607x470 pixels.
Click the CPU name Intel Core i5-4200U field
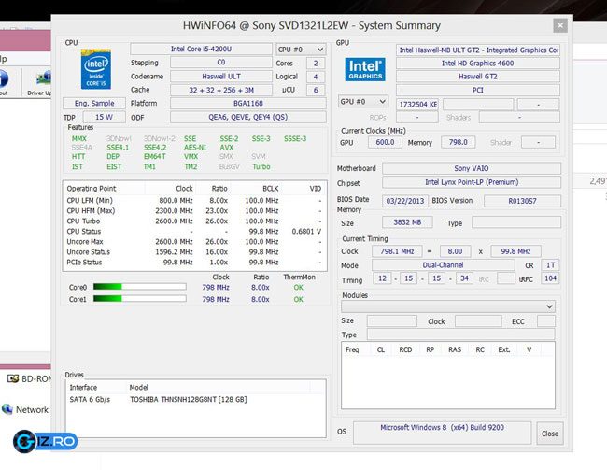(x=202, y=49)
